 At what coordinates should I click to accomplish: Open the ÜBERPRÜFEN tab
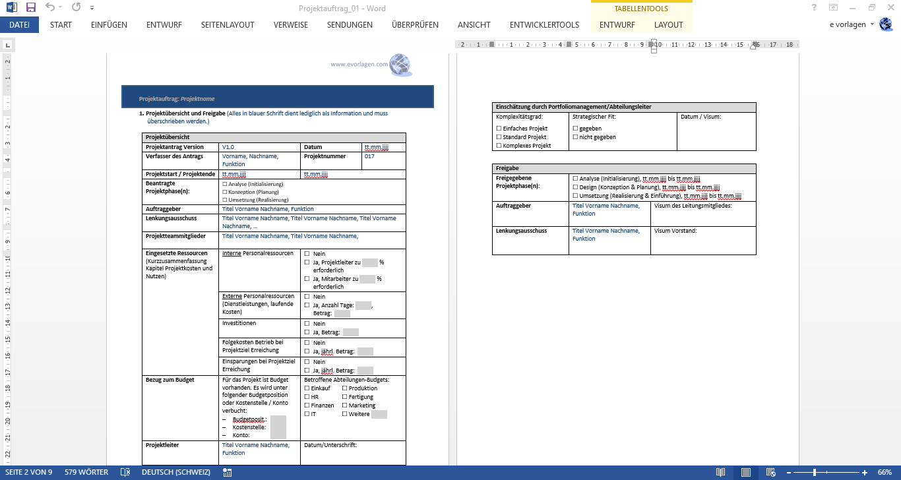(x=415, y=25)
